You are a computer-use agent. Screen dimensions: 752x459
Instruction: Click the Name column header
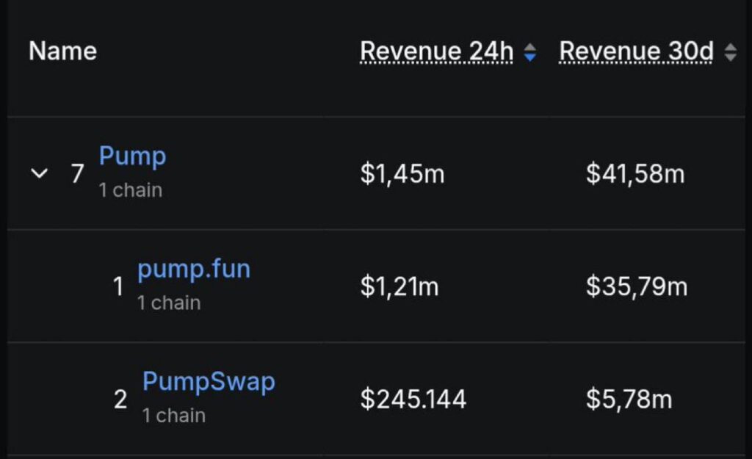[62, 51]
